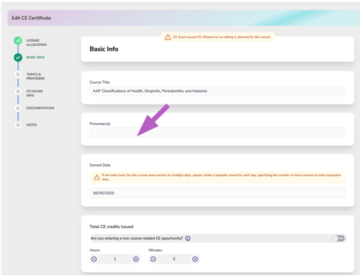Click the Basic Info step checkmark circle

pos(18,58)
